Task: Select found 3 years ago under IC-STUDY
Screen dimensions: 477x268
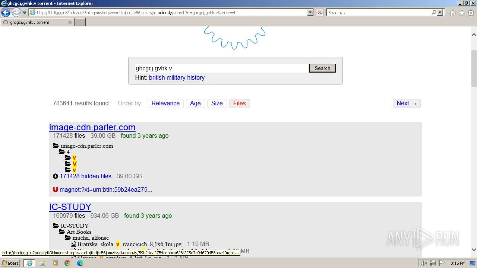Action: [x=148, y=216]
